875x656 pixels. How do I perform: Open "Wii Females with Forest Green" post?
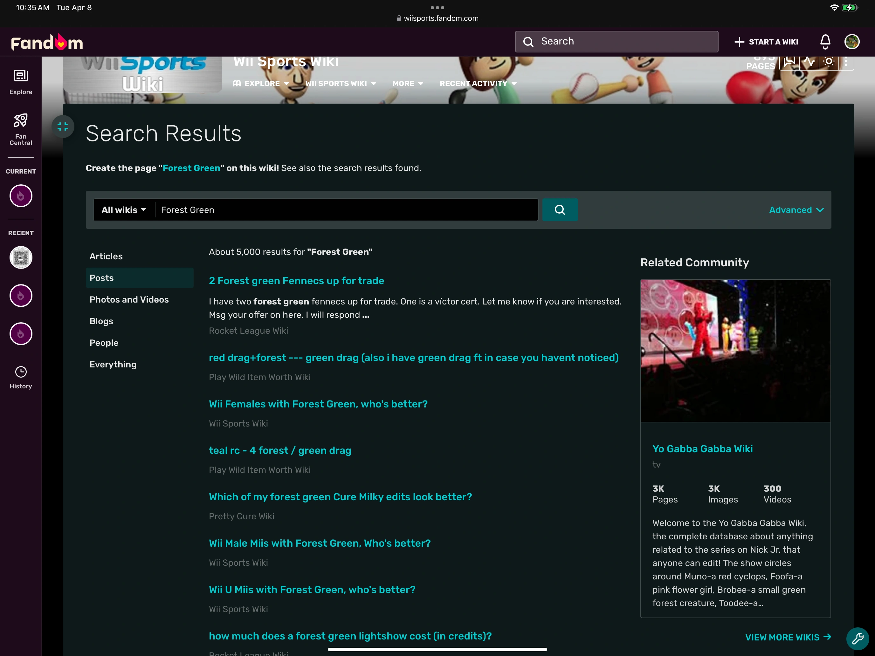[x=318, y=404]
